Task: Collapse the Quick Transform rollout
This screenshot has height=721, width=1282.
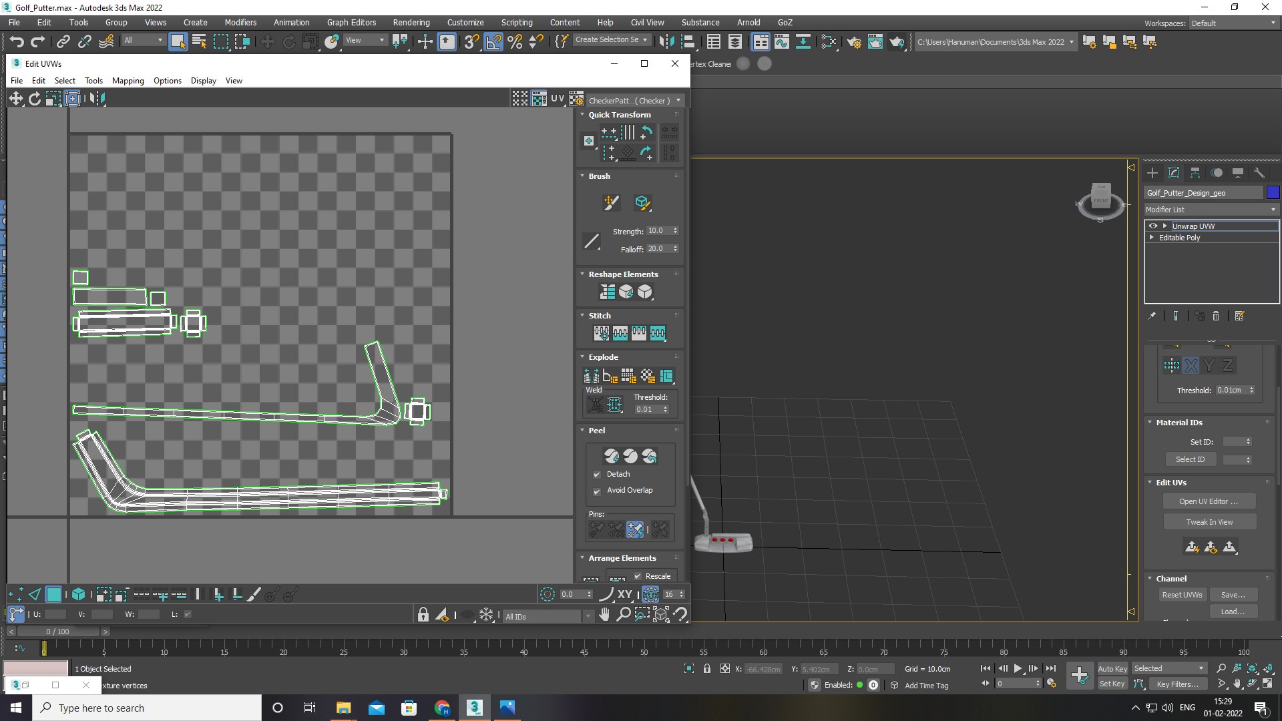Action: coord(582,114)
